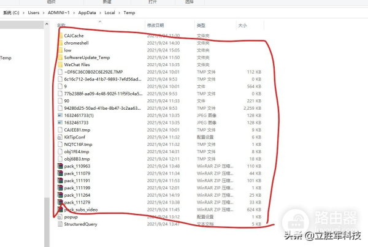Click the pack_111191 WinRAR archive icon

[x=60, y=181]
